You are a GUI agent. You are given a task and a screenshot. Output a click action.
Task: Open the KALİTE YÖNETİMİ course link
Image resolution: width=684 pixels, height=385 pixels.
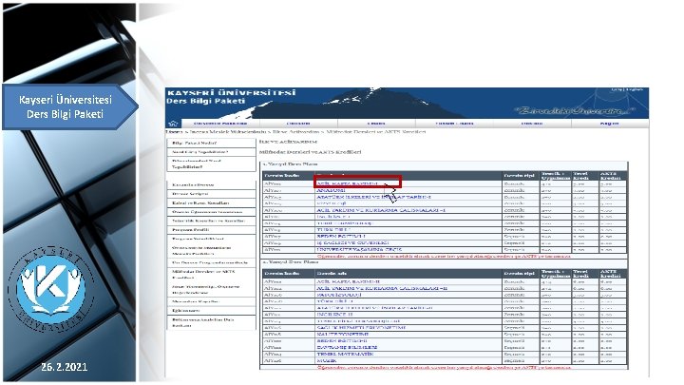342,334
